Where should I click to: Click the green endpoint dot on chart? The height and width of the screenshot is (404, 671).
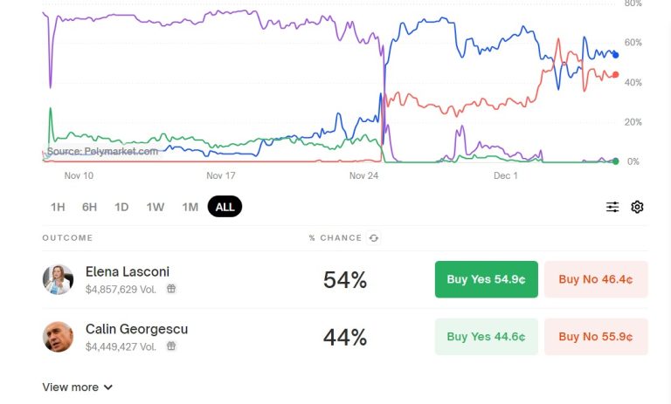pyautogui.click(x=615, y=161)
